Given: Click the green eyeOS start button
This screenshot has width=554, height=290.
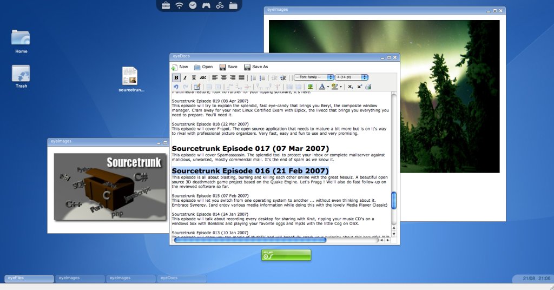Looking at the screenshot, I should [x=286, y=255].
